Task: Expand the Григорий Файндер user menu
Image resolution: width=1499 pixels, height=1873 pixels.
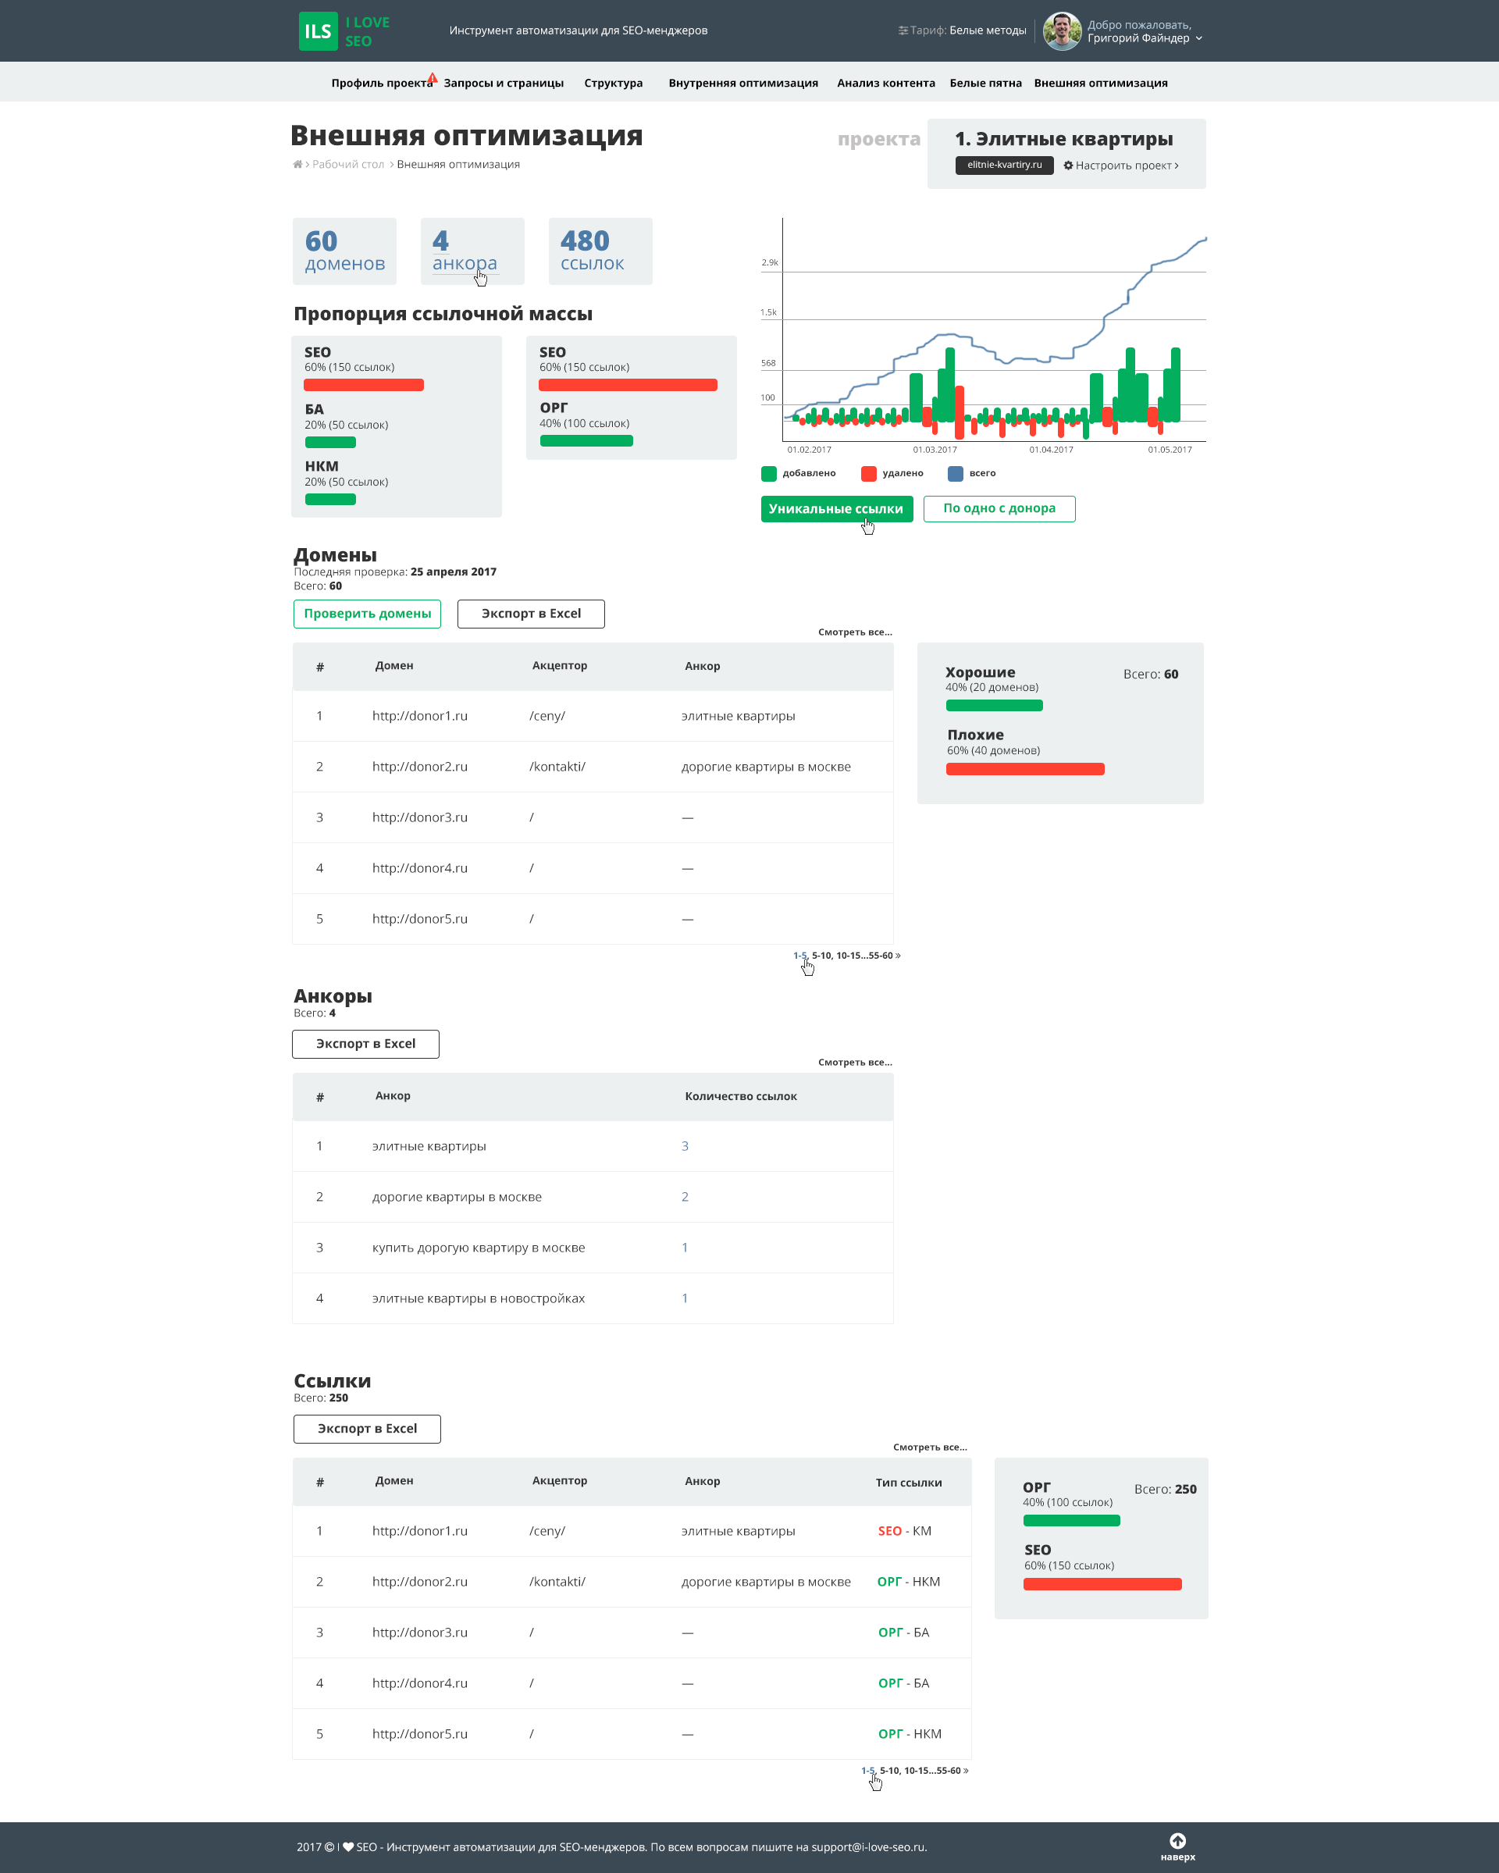Action: tap(1198, 38)
